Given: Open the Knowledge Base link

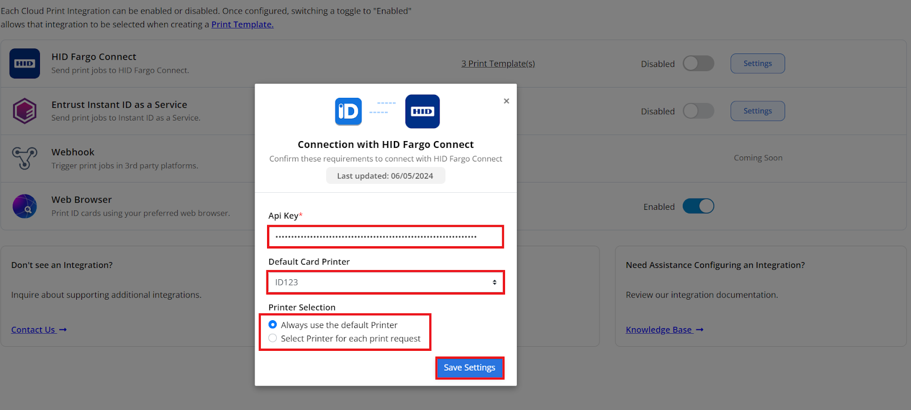Looking at the screenshot, I should point(664,330).
